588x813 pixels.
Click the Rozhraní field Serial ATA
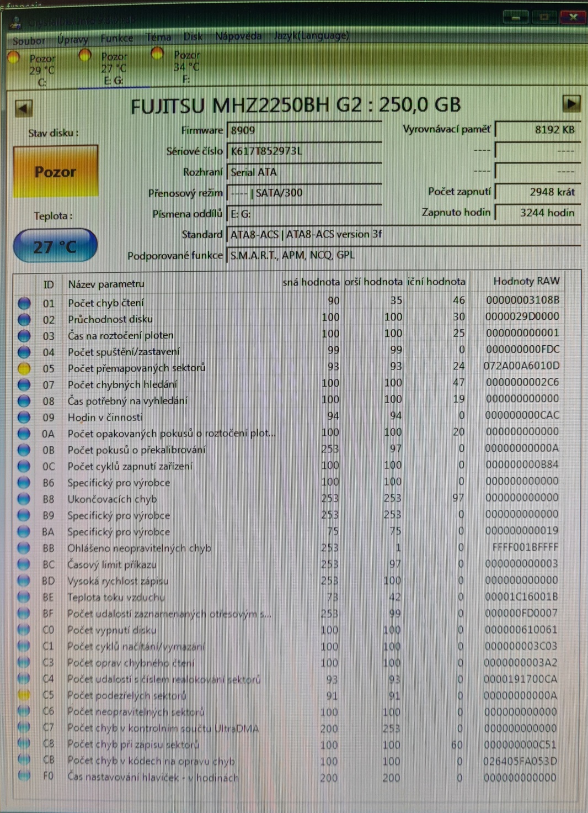pyautogui.click(x=304, y=172)
